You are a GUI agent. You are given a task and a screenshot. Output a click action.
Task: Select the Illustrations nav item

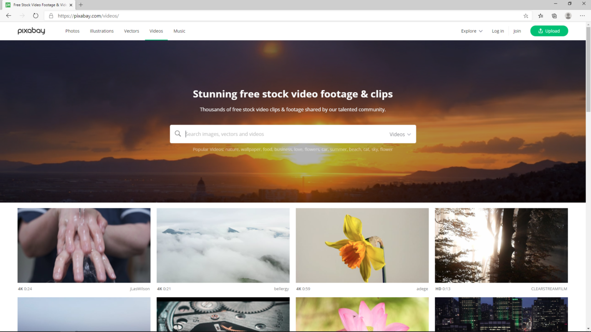tap(102, 31)
